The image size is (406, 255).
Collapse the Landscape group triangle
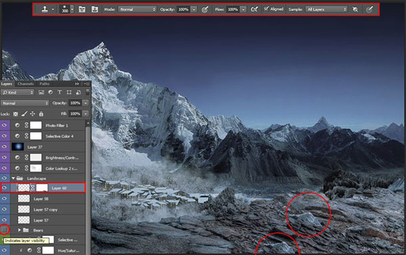point(14,178)
